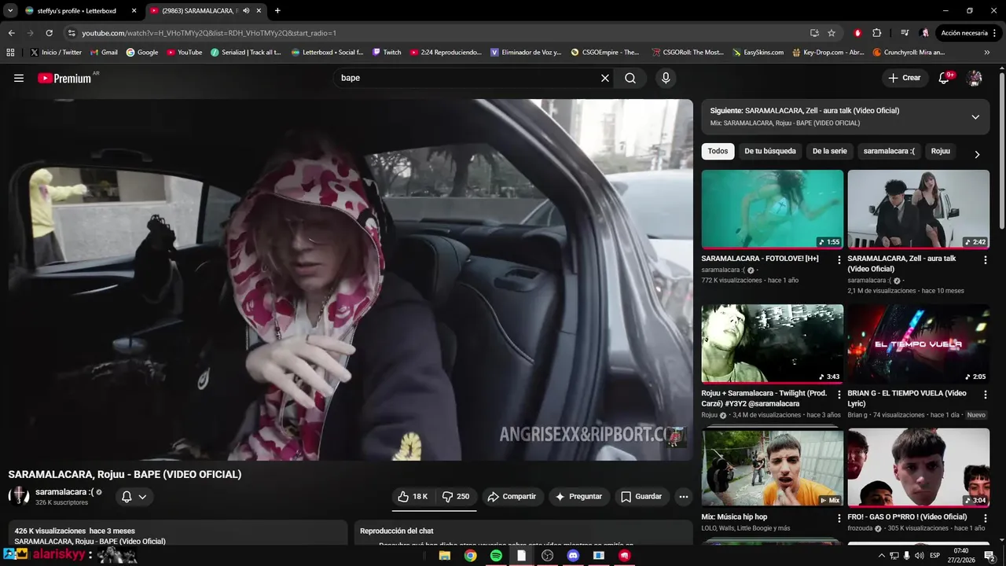Open account avatar menu on YouTube

[975, 78]
